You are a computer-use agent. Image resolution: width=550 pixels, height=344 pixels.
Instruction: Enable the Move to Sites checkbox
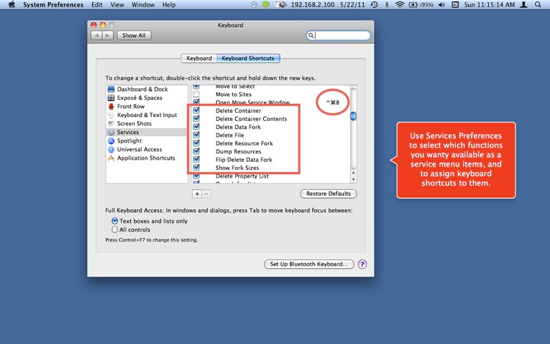[197, 94]
